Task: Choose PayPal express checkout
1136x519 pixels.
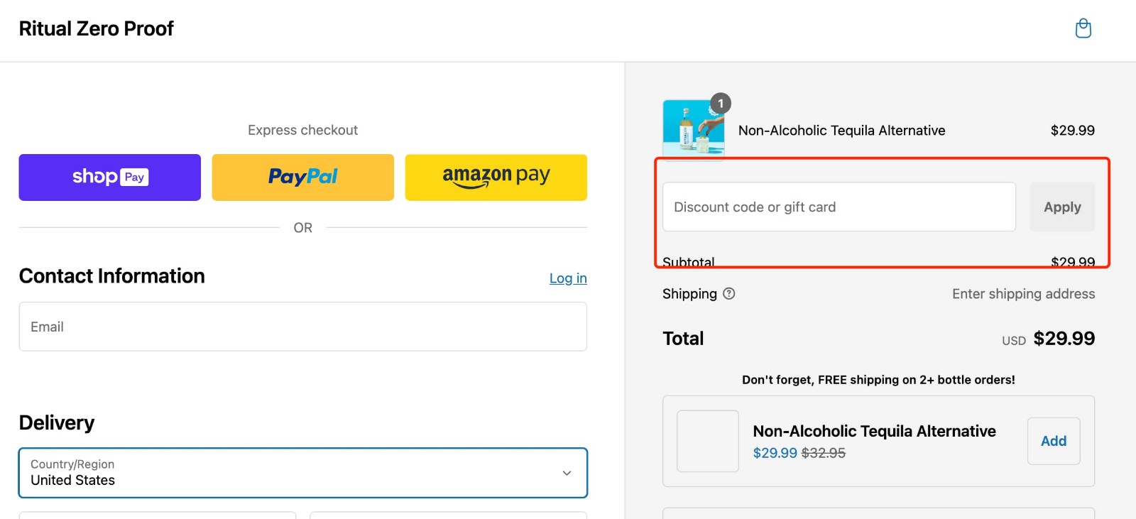Action: 302,177
